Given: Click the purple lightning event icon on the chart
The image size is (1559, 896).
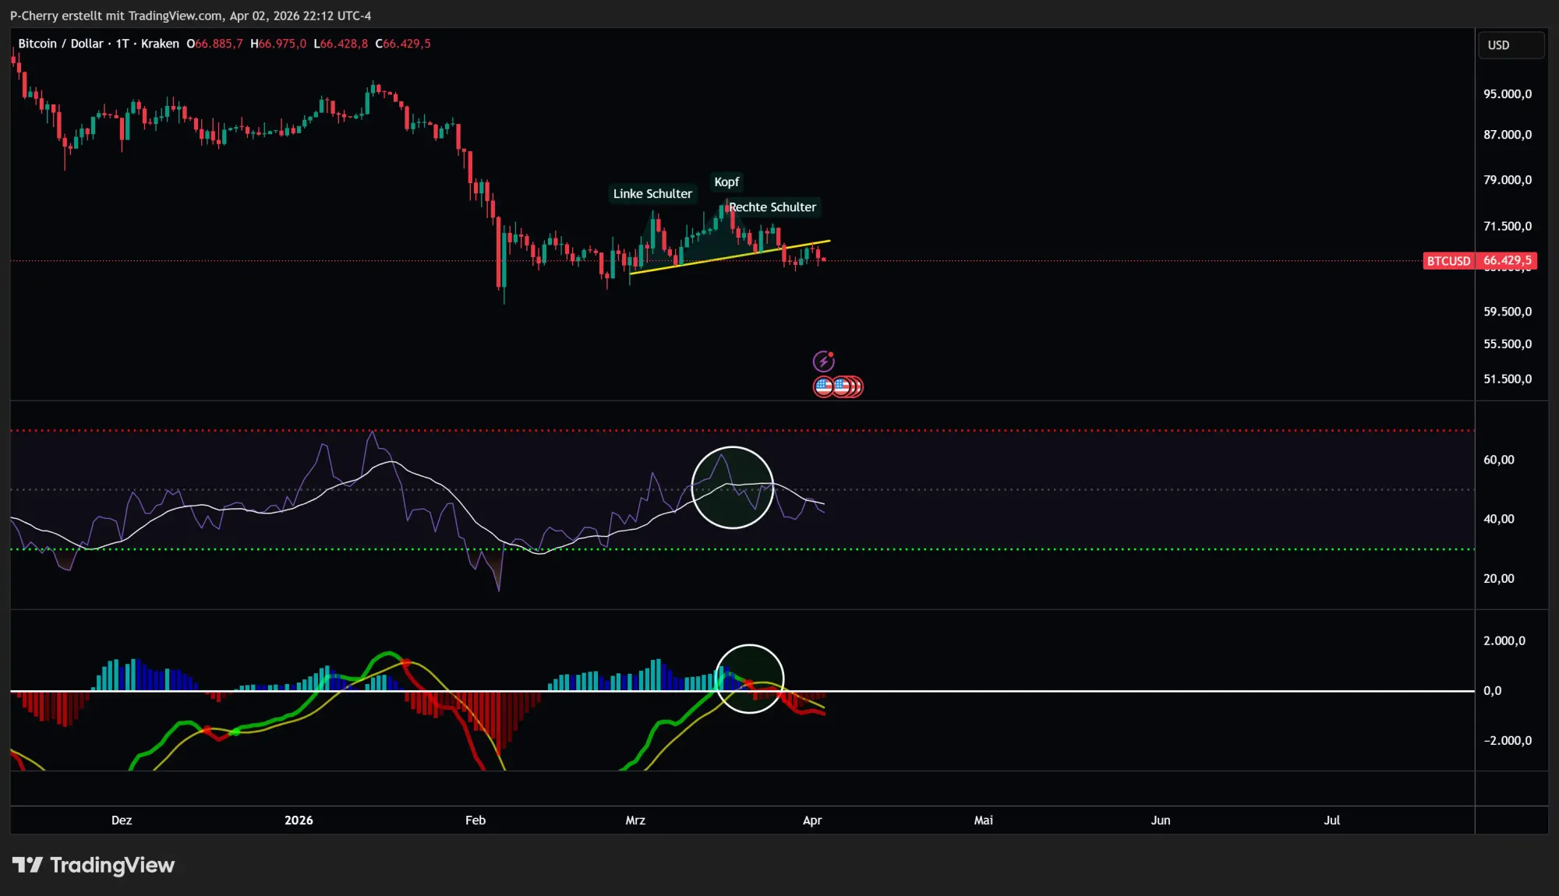Looking at the screenshot, I should click(x=824, y=361).
